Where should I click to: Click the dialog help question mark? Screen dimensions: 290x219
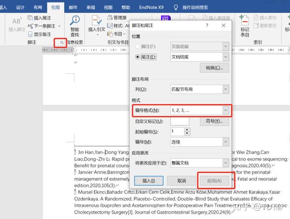207,25
